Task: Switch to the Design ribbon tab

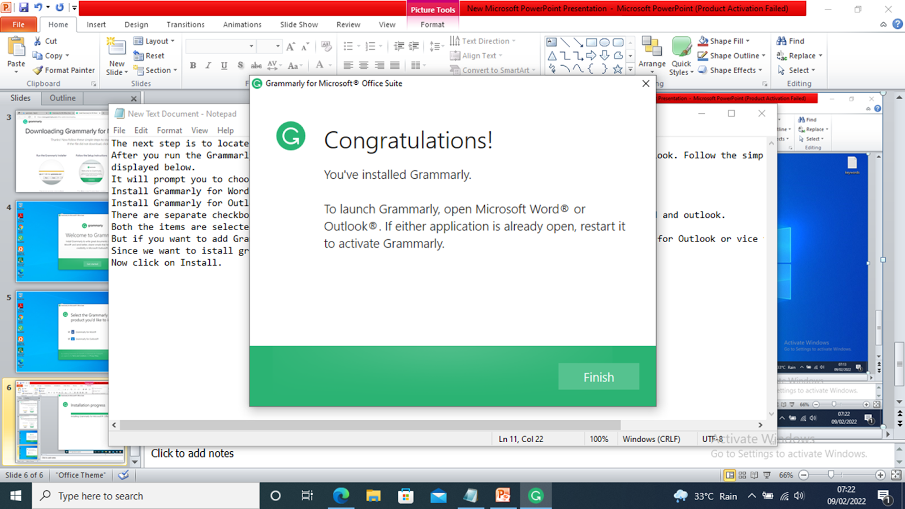Action: coord(136,24)
